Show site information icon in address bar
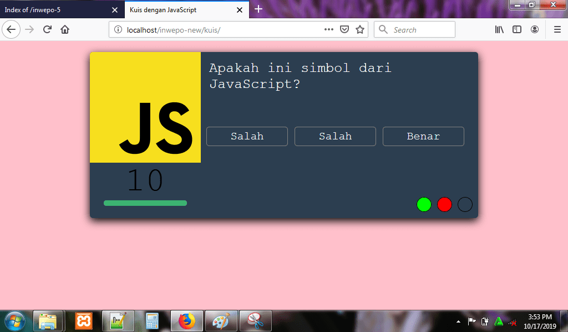This screenshot has height=332, width=568. pos(118,30)
